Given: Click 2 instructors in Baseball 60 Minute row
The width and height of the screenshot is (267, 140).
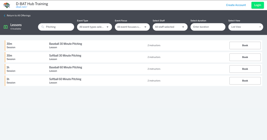Looking at the screenshot, I should click(x=154, y=69).
